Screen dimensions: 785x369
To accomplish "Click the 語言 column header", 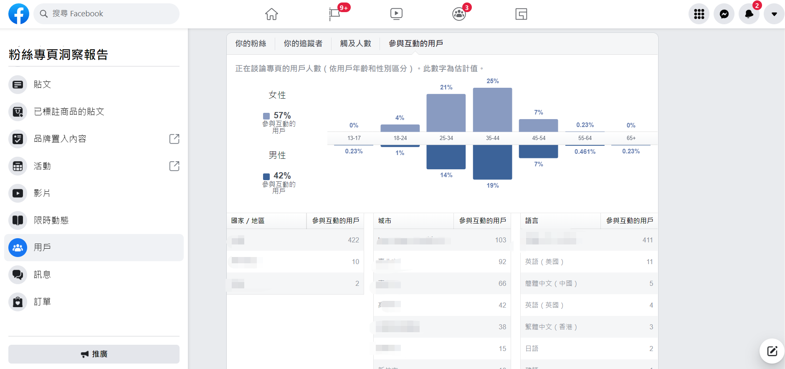I will tap(560, 221).
